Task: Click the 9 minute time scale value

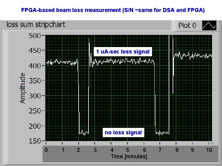Action: tap(192, 150)
